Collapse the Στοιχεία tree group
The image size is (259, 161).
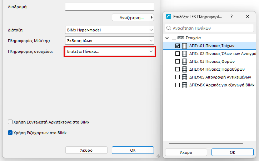click(x=167, y=38)
